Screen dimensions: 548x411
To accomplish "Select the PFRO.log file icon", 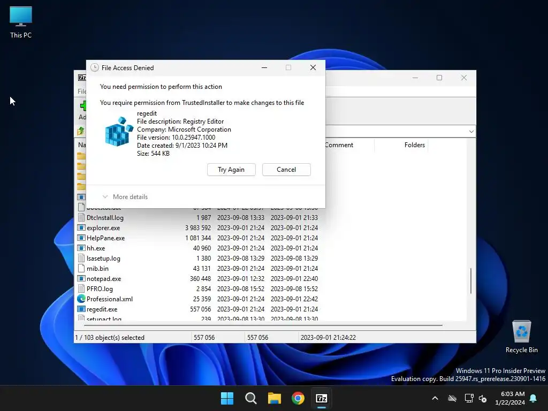I will tap(81, 288).
